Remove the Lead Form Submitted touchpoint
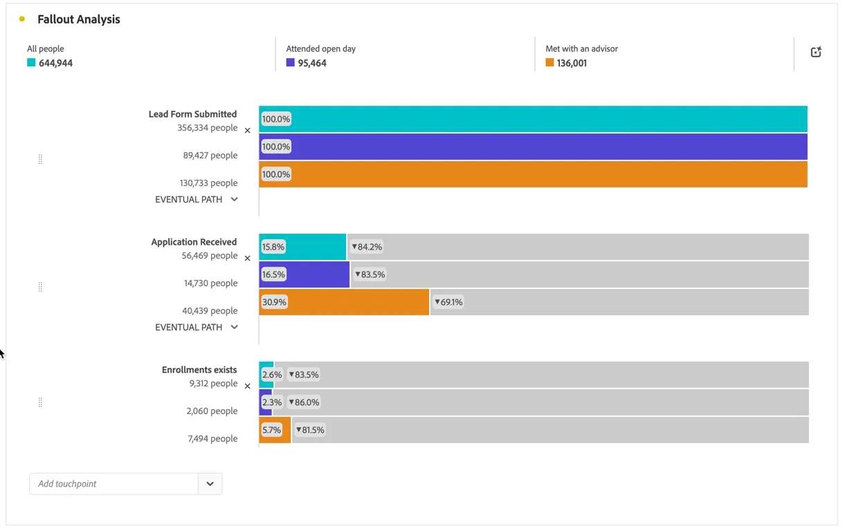Viewport: 843px width, 531px height. tap(247, 130)
